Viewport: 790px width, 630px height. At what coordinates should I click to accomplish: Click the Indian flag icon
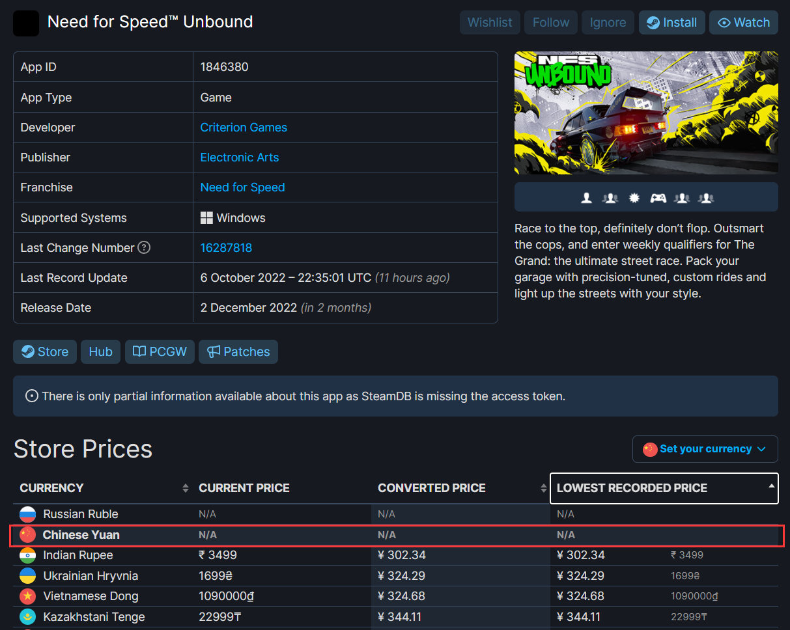pos(27,555)
